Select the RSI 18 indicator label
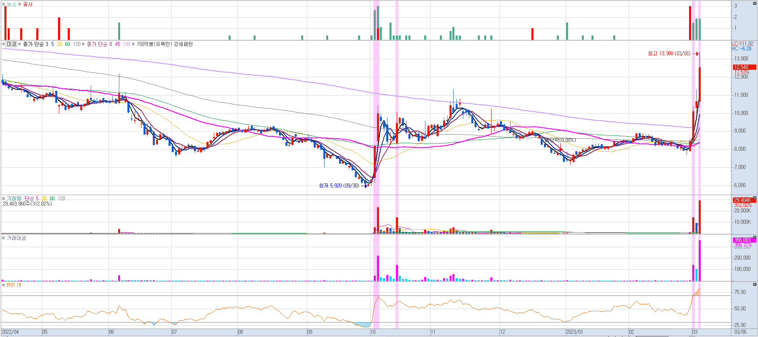This screenshot has height=337, width=758. pos(14,285)
